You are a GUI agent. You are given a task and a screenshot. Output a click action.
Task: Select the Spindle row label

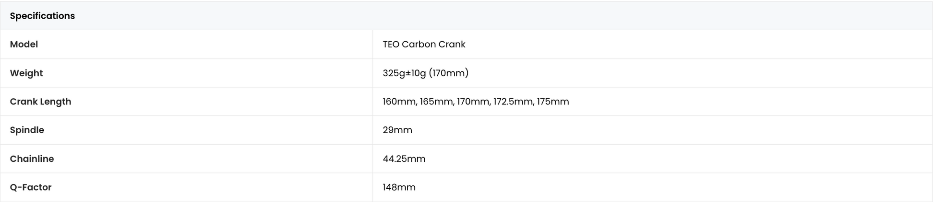27,130
